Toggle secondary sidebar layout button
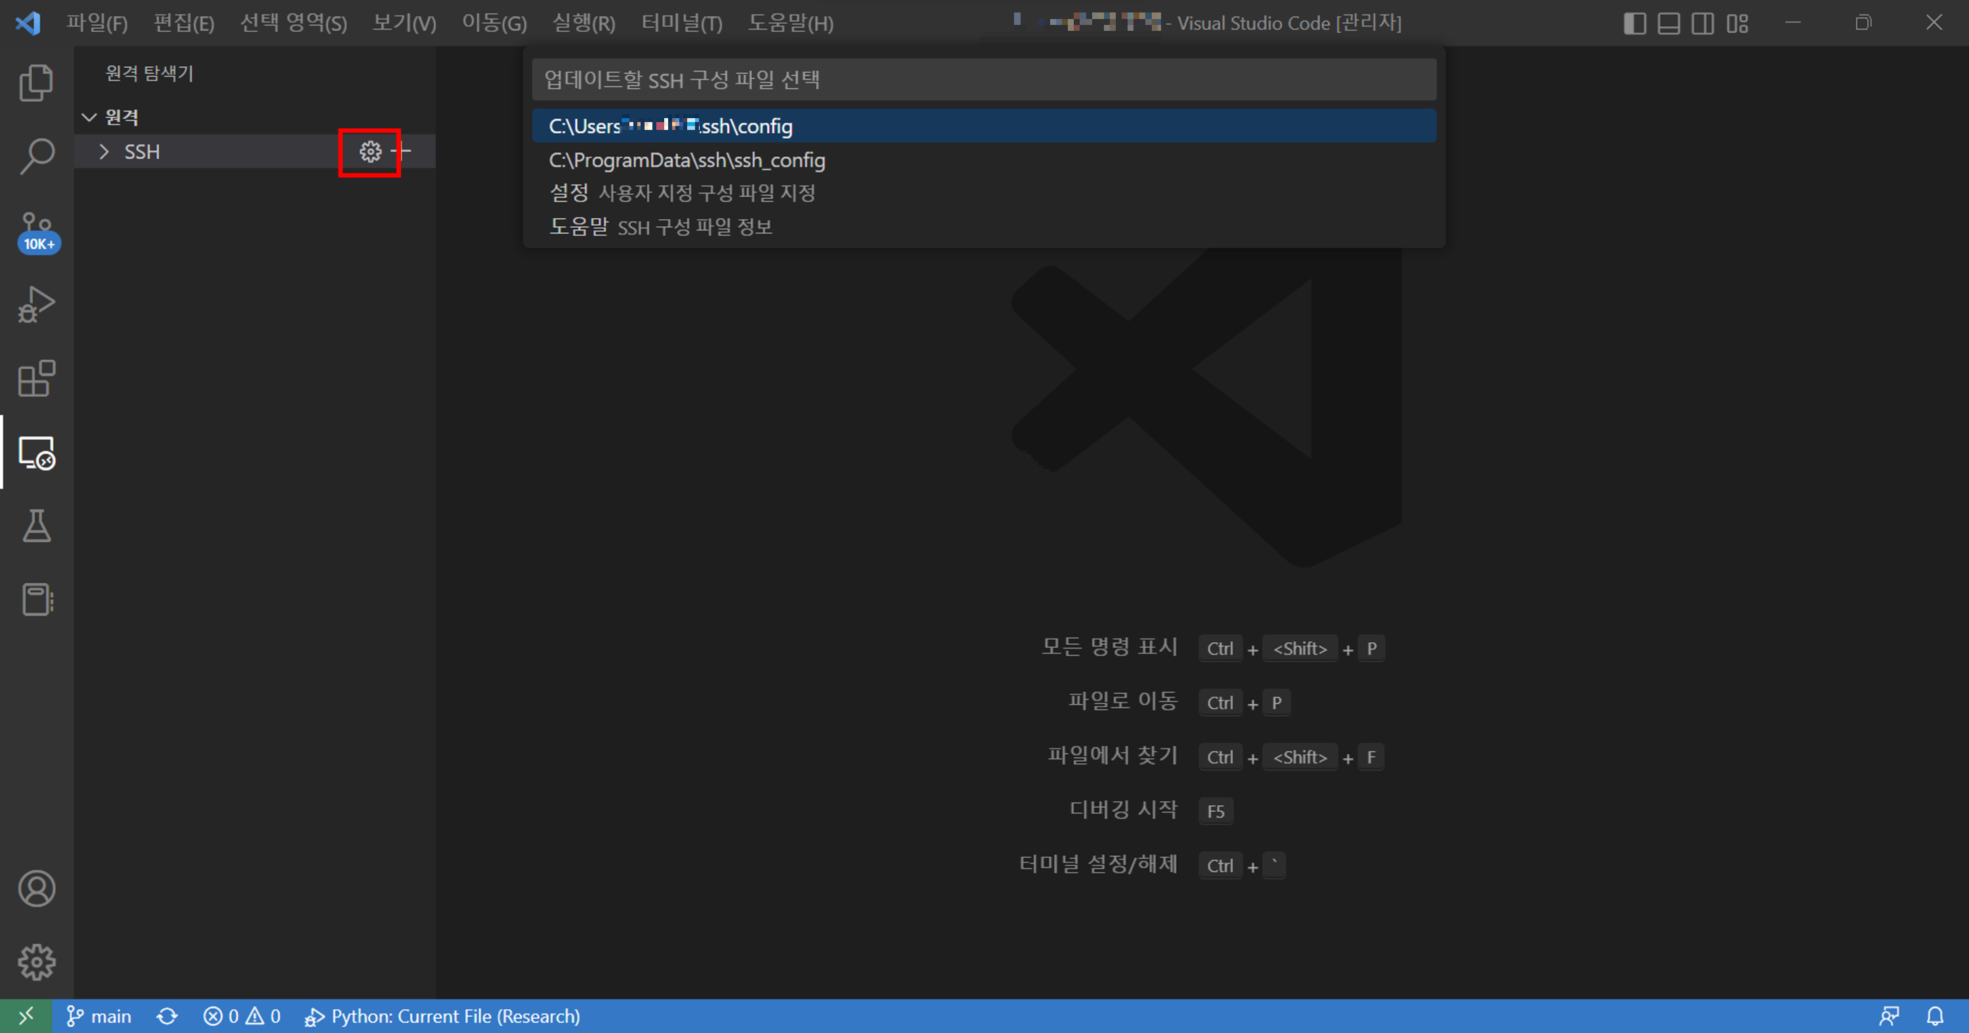Viewport: 1969px width, 1033px height. pos(1703,23)
